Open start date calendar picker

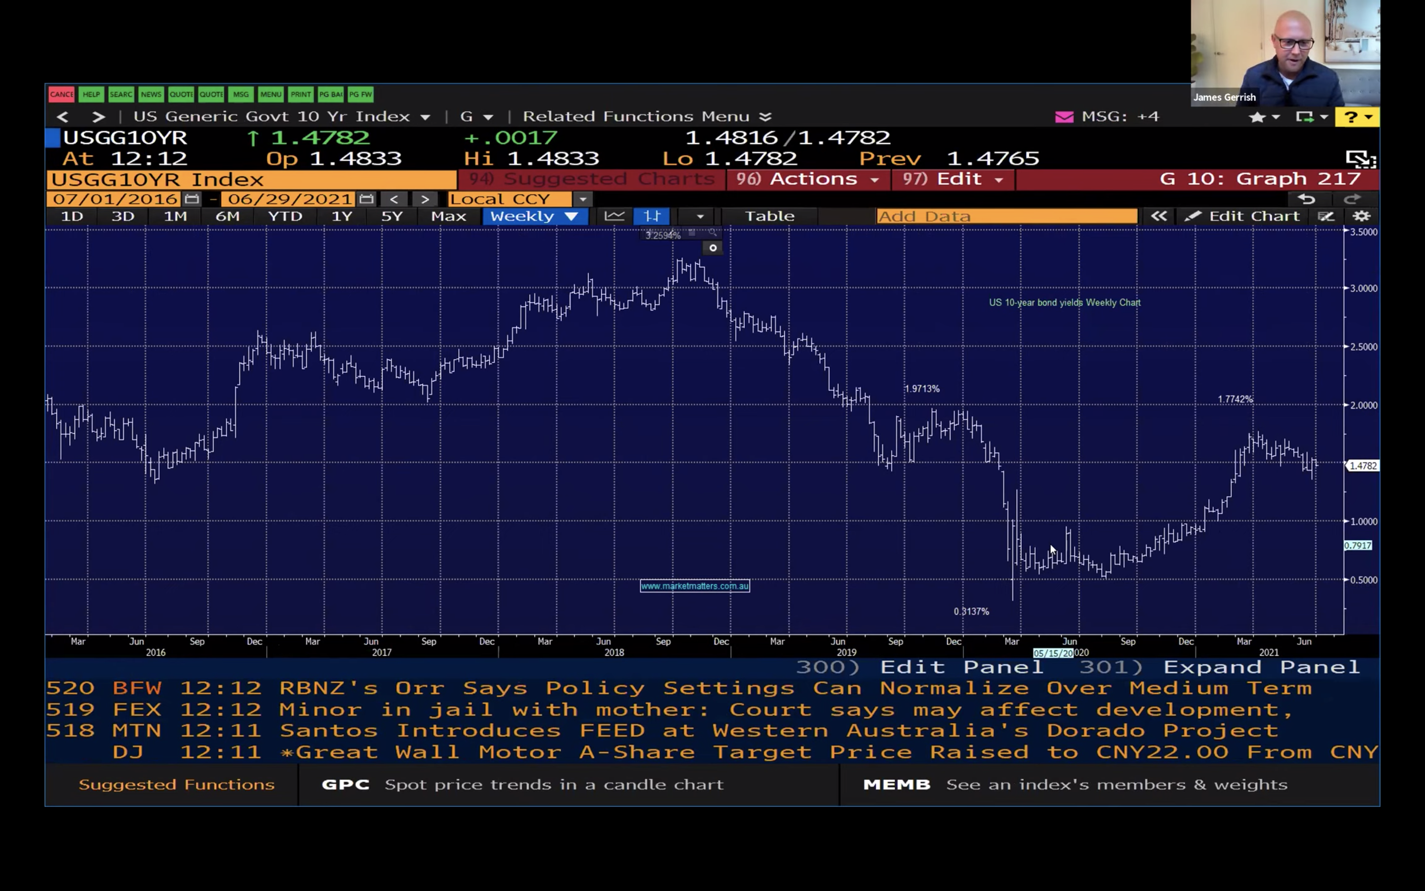(x=191, y=199)
